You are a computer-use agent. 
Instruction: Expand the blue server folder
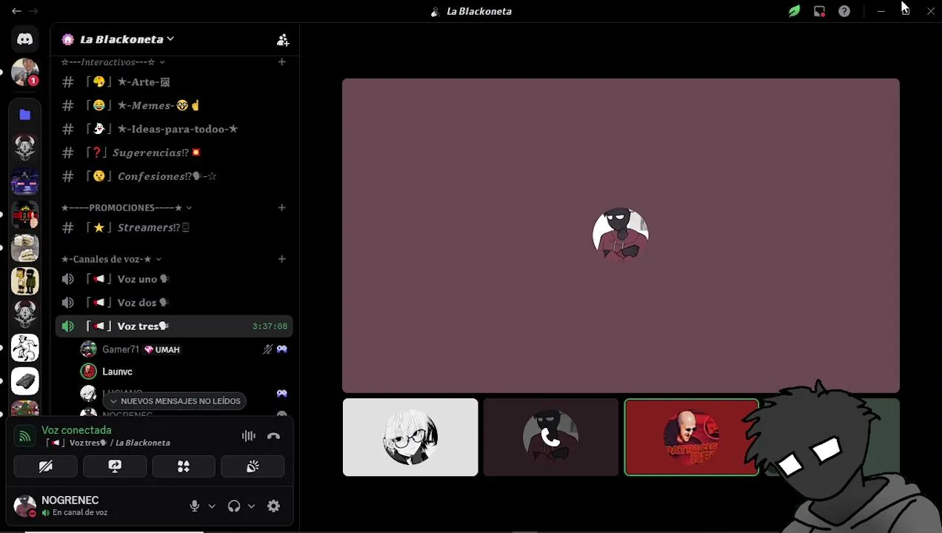(25, 115)
